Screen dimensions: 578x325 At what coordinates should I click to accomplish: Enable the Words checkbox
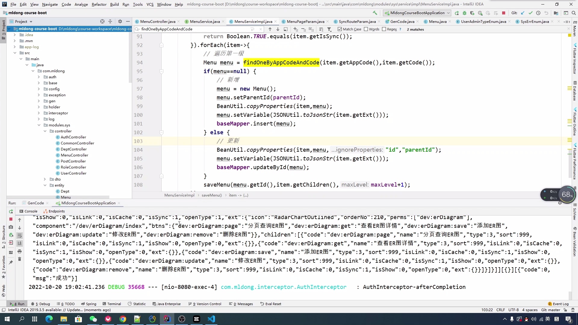366,29
